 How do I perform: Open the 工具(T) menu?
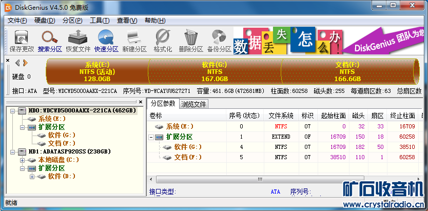(x=100, y=21)
